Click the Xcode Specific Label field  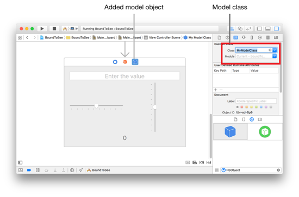[256, 101]
